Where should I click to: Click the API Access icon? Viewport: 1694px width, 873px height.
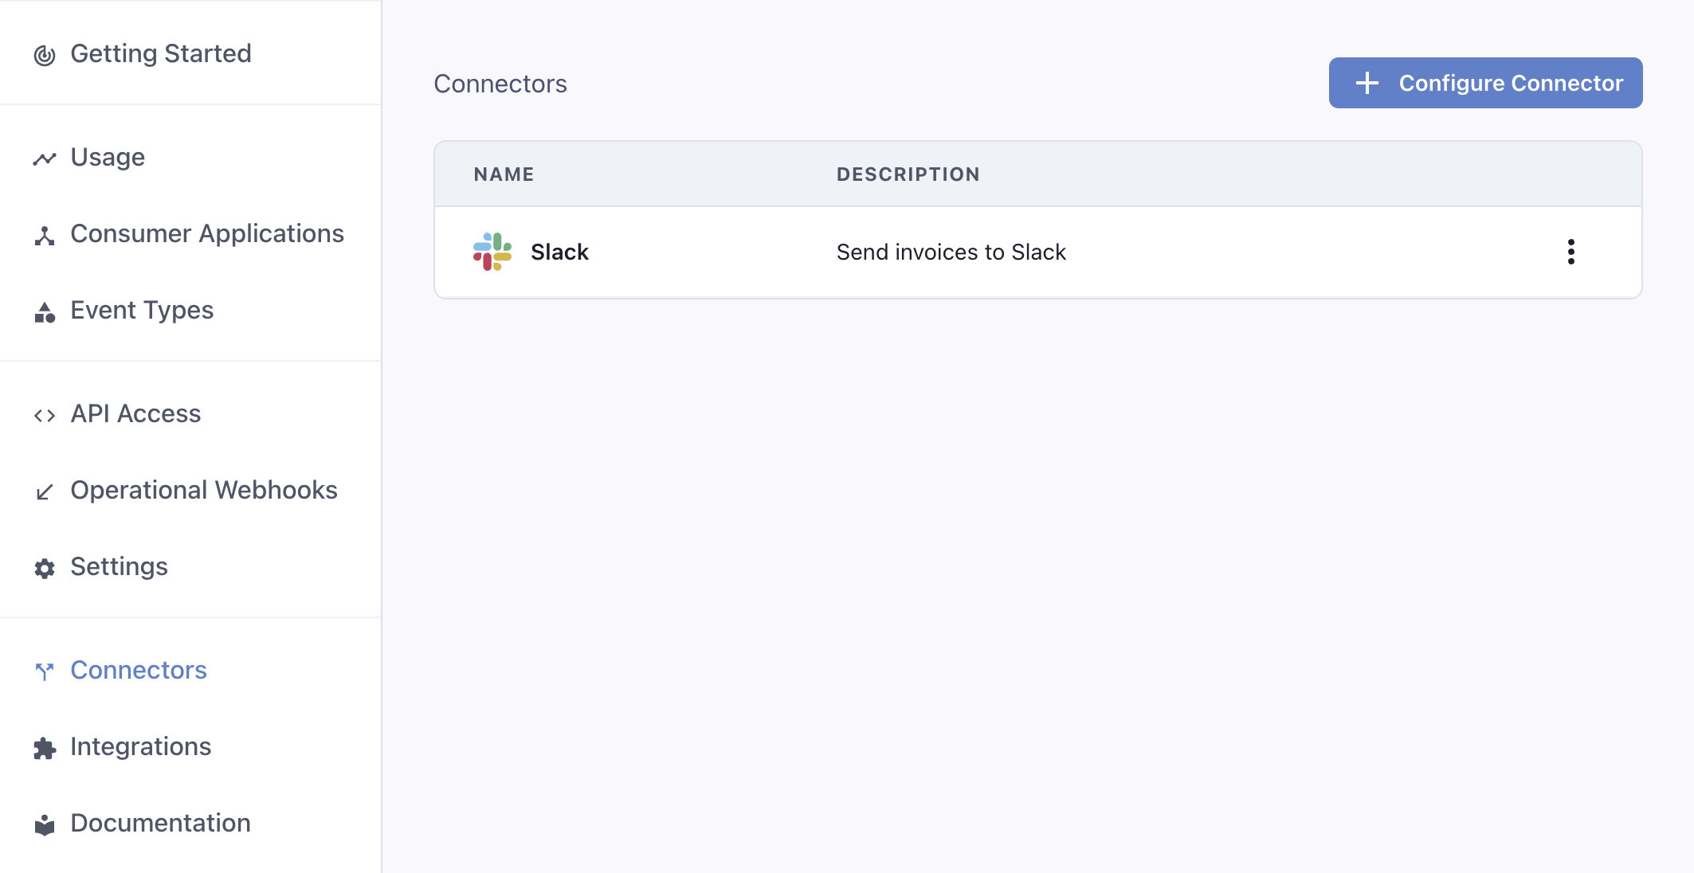coord(45,413)
